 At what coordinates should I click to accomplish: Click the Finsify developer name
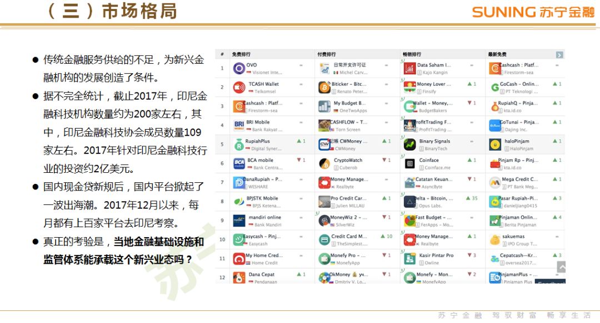tap(429, 91)
